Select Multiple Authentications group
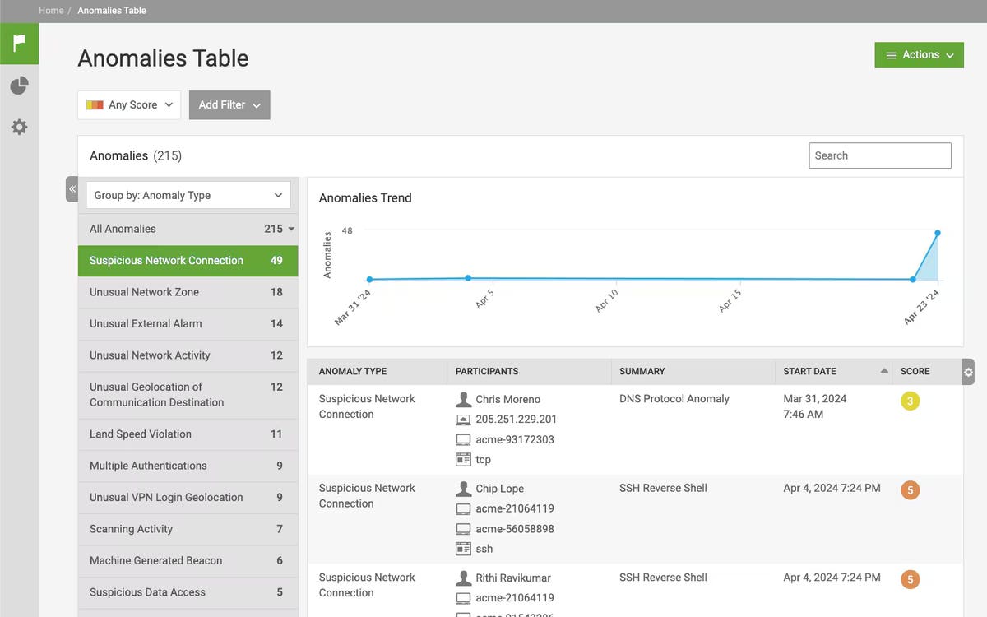This screenshot has height=617, width=987. [188, 466]
